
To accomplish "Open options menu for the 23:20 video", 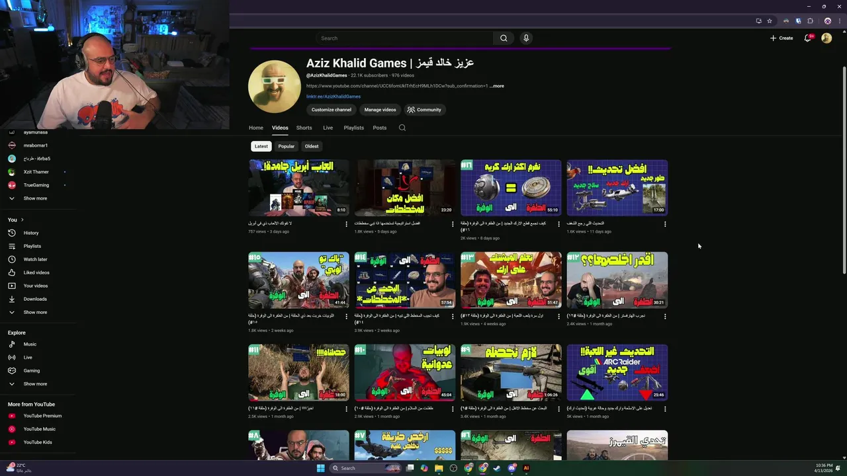I will tap(452, 224).
